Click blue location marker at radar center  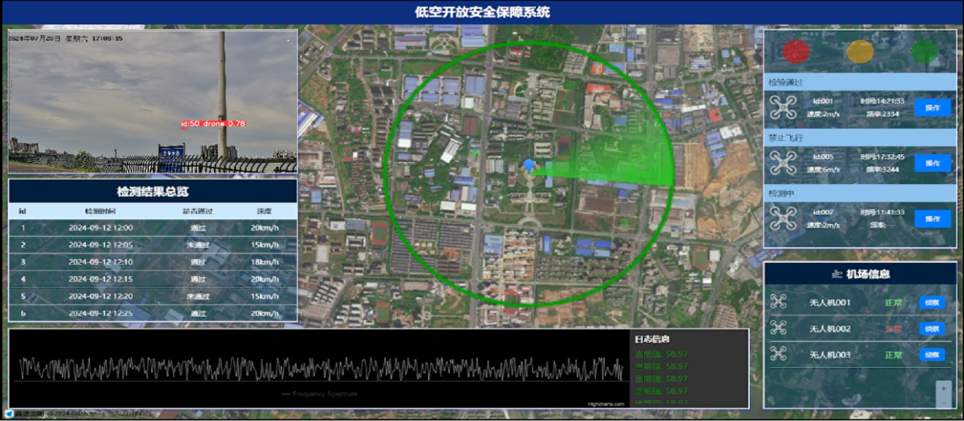(529, 165)
